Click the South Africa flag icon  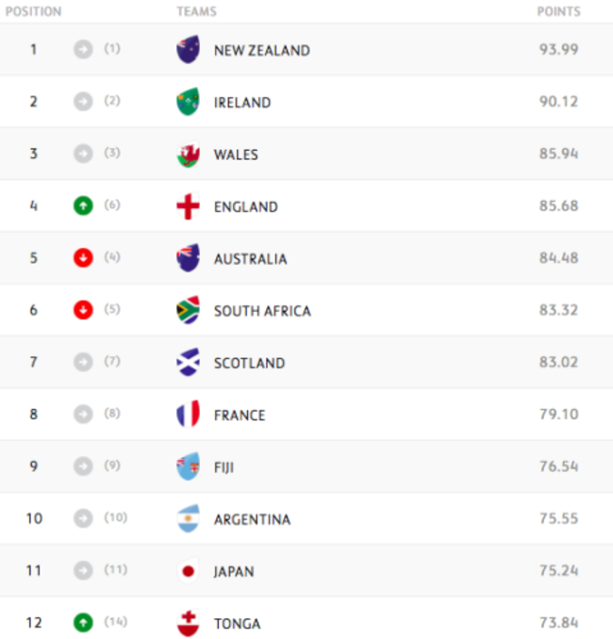188,311
